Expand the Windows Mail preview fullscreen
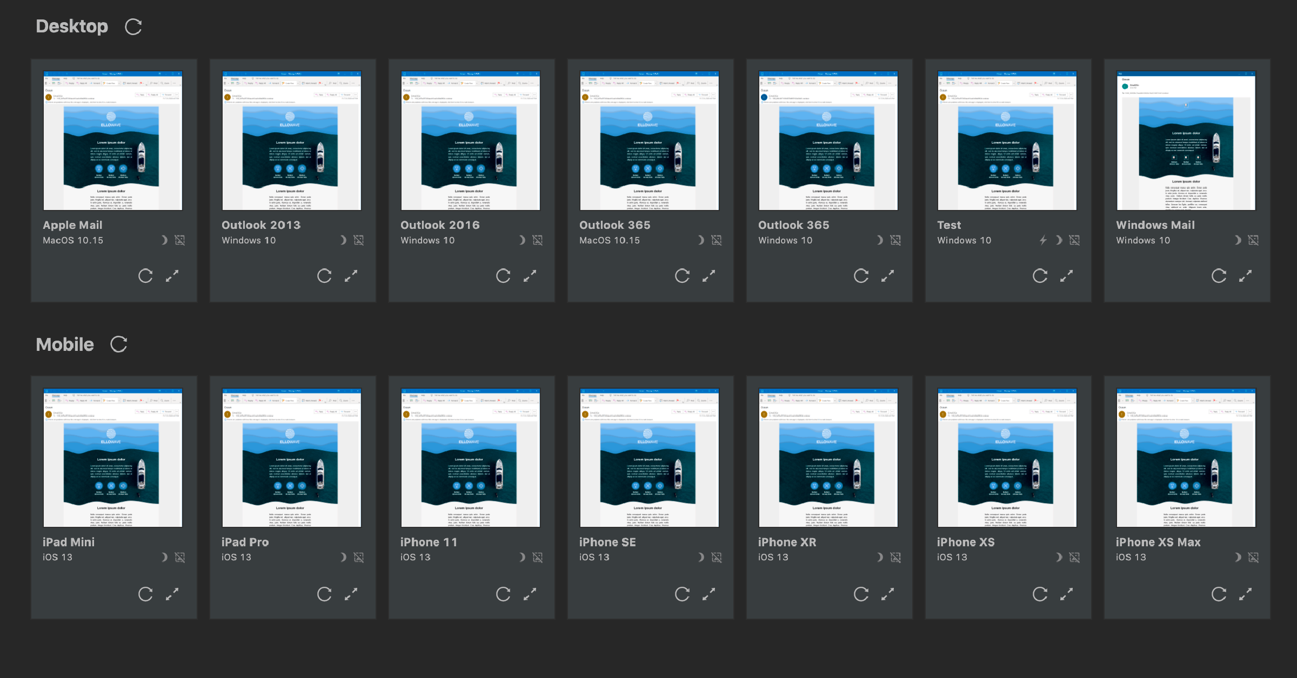The width and height of the screenshot is (1297, 678). tap(1245, 276)
